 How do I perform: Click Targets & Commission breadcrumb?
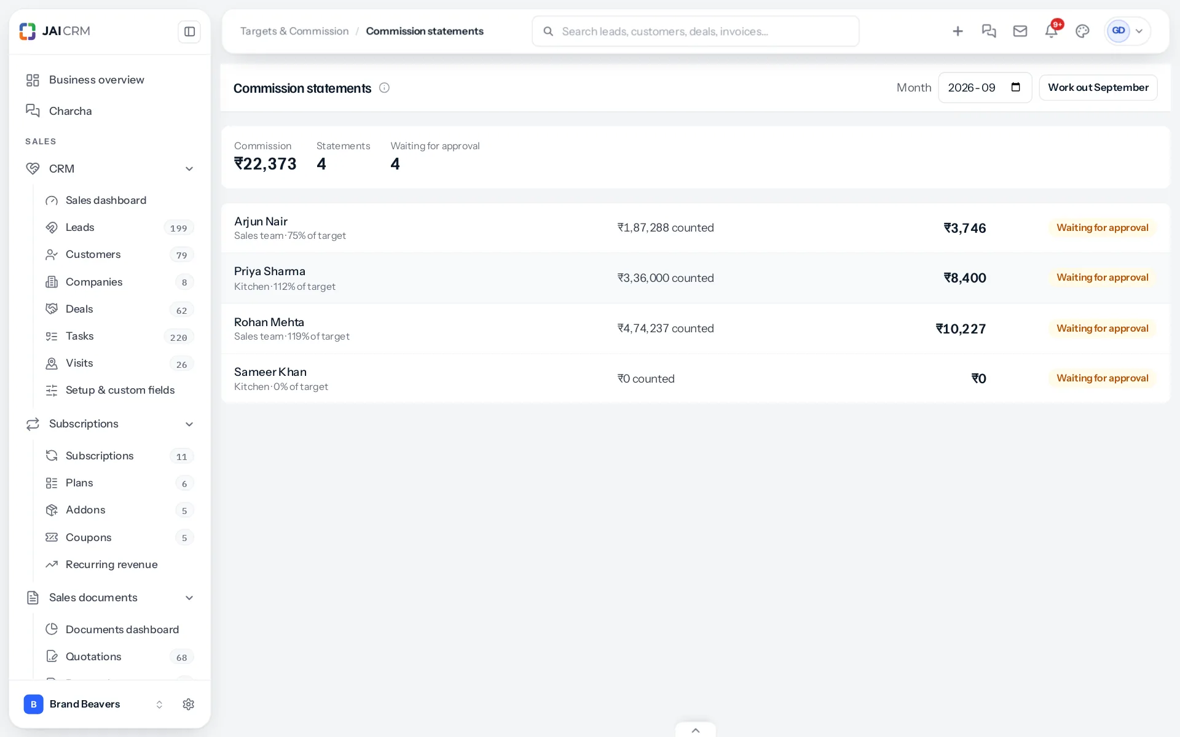[x=294, y=31]
